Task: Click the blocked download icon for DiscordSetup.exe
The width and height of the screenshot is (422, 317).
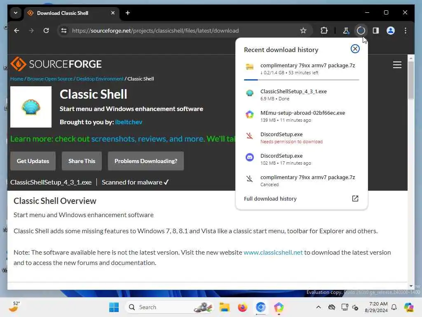Action: tap(249, 135)
